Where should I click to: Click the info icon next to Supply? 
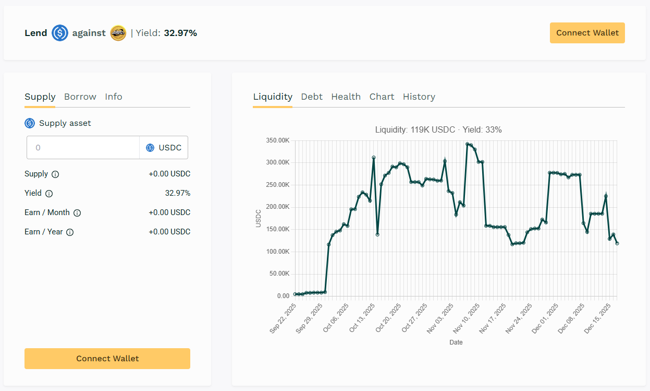click(55, 174)
